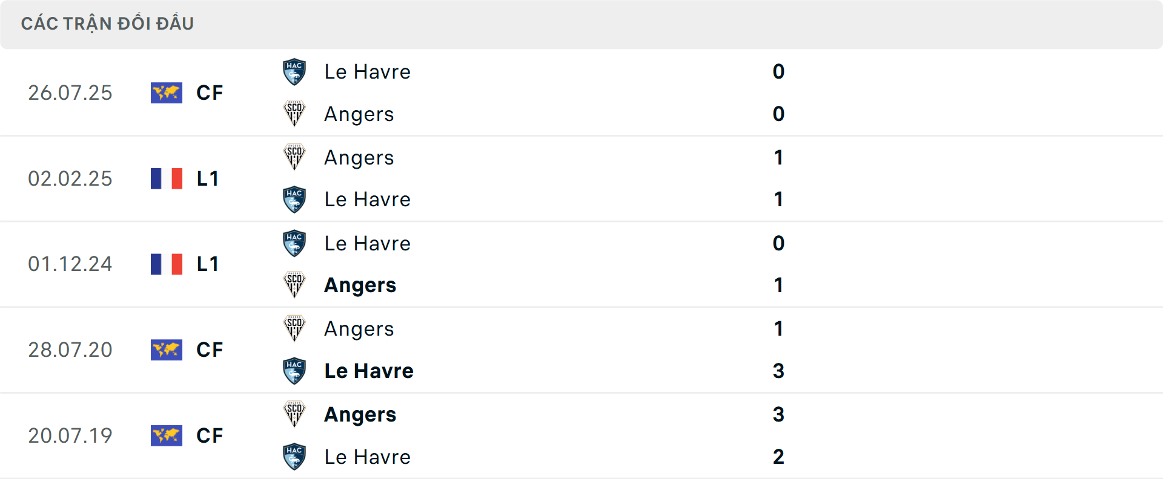Click the date 26.07.25

(70, 93)
